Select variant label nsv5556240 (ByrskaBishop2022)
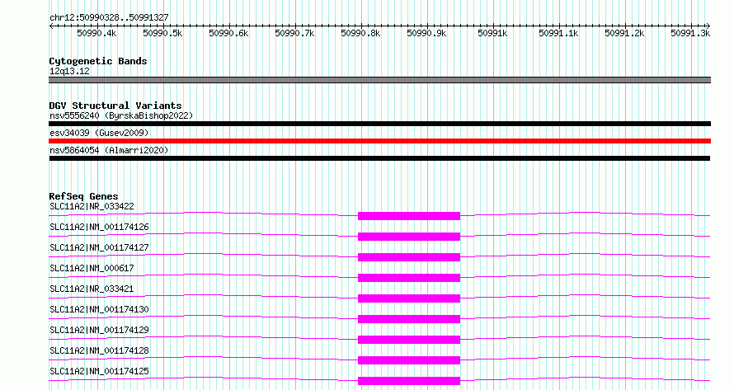The width and height of the screenshot is (734, 390). click(121, 115)
